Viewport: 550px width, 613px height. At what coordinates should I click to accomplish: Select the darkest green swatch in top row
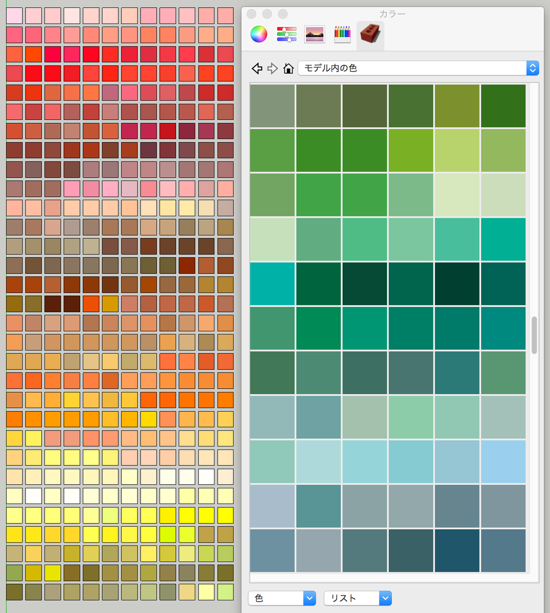pyautogui.click(x=503, y=105)
